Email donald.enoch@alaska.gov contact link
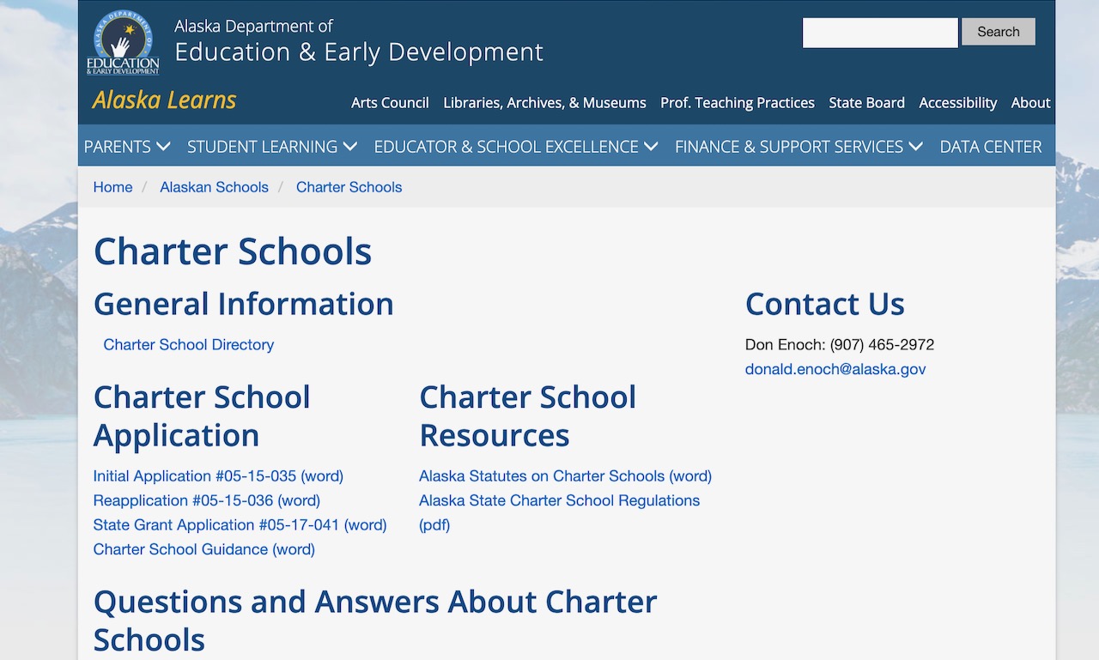The height and width of the screenshot is (660, 1099). (x=835, y=370)
